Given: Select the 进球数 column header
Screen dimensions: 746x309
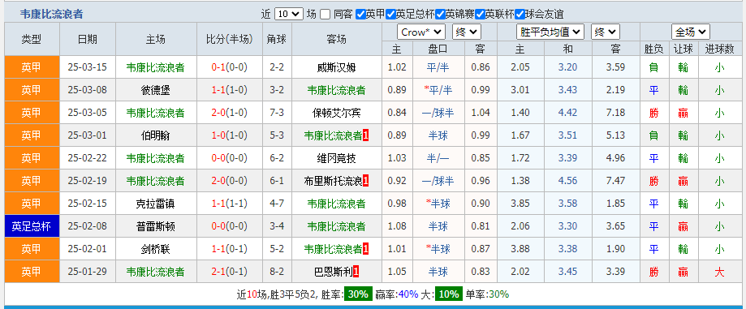Looking at the screenshot, I should click(719, 49).
